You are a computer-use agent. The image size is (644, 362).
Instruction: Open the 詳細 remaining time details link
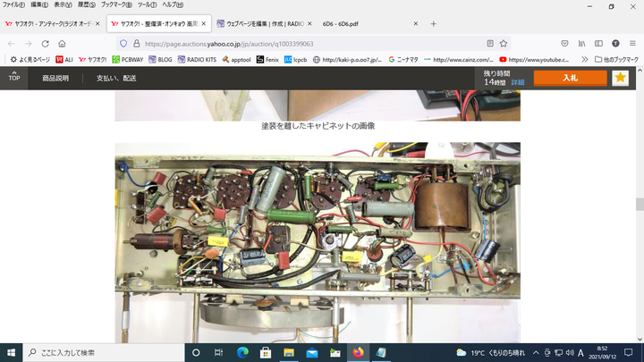click(x=517, y=82)
